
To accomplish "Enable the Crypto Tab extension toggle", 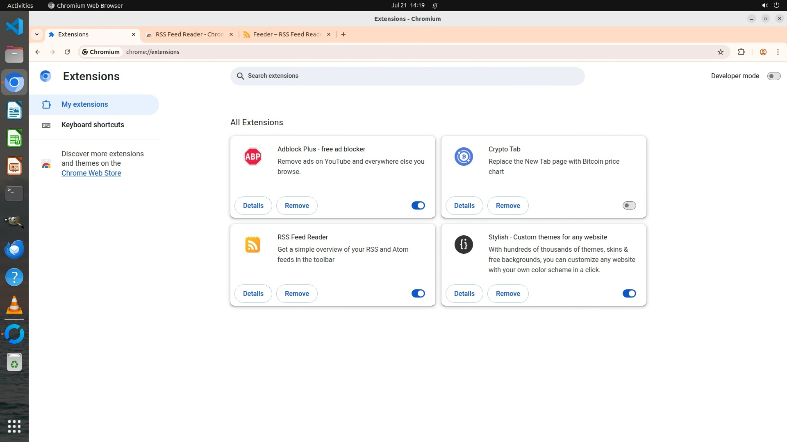I will (629, 205).
